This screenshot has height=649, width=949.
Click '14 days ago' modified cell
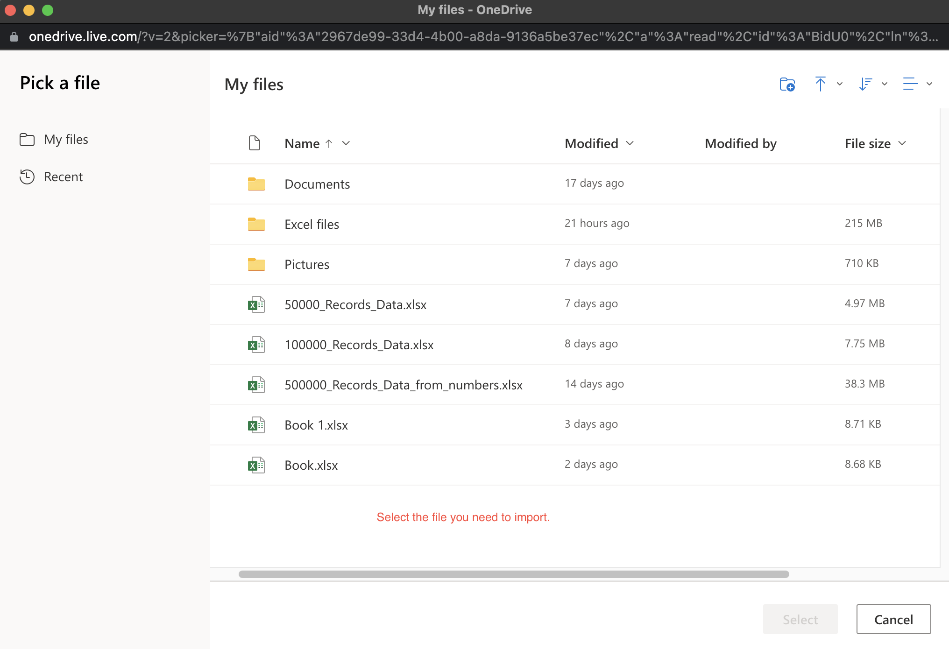coord(594,384)
